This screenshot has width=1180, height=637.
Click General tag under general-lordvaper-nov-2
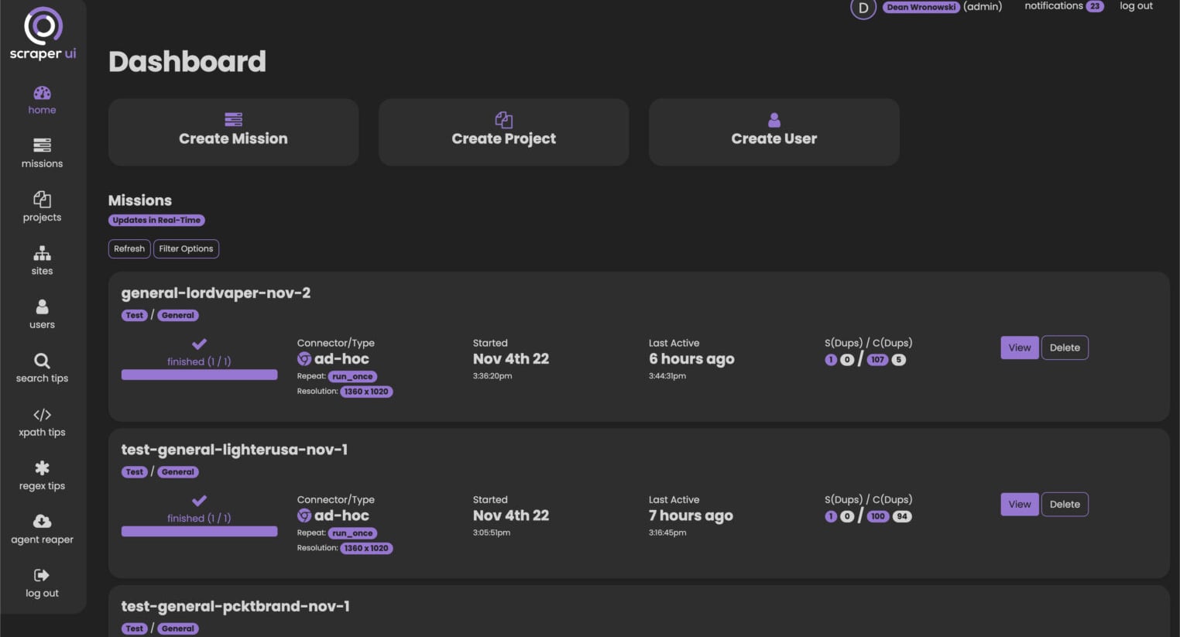[178, 315]
